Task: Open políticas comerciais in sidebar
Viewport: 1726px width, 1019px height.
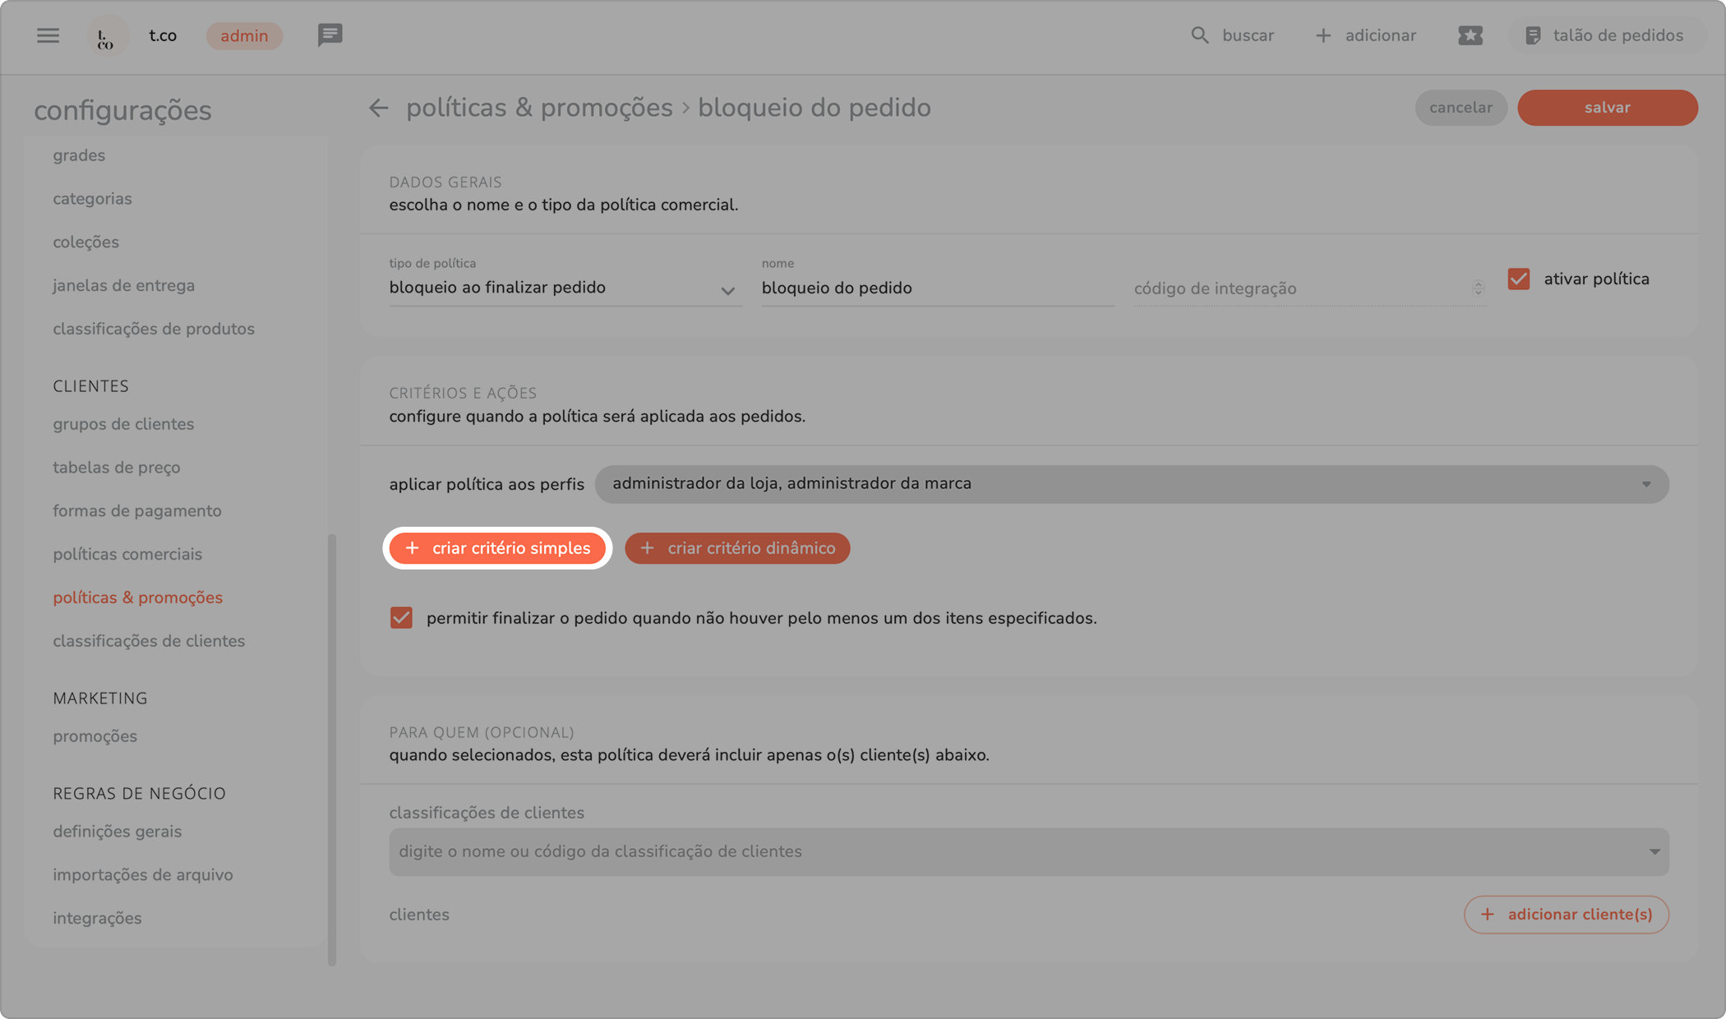Action: click(x=127, y=554)
